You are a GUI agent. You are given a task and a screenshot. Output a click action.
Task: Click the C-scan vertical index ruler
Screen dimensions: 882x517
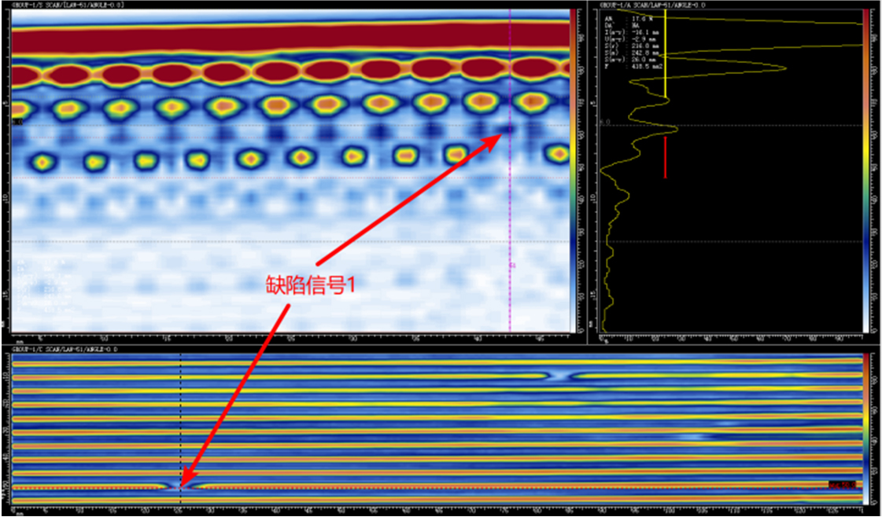pos(6,428)
